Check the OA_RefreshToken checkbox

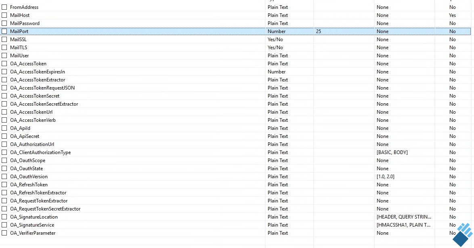coord(4,185)
